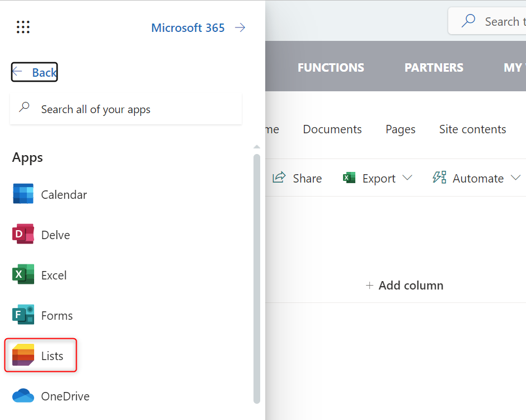
Task: Open the Forms app icon
Action: point(23,315)
